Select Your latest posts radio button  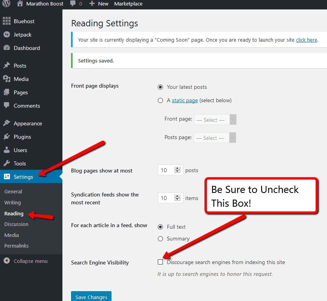click(161, 87)
